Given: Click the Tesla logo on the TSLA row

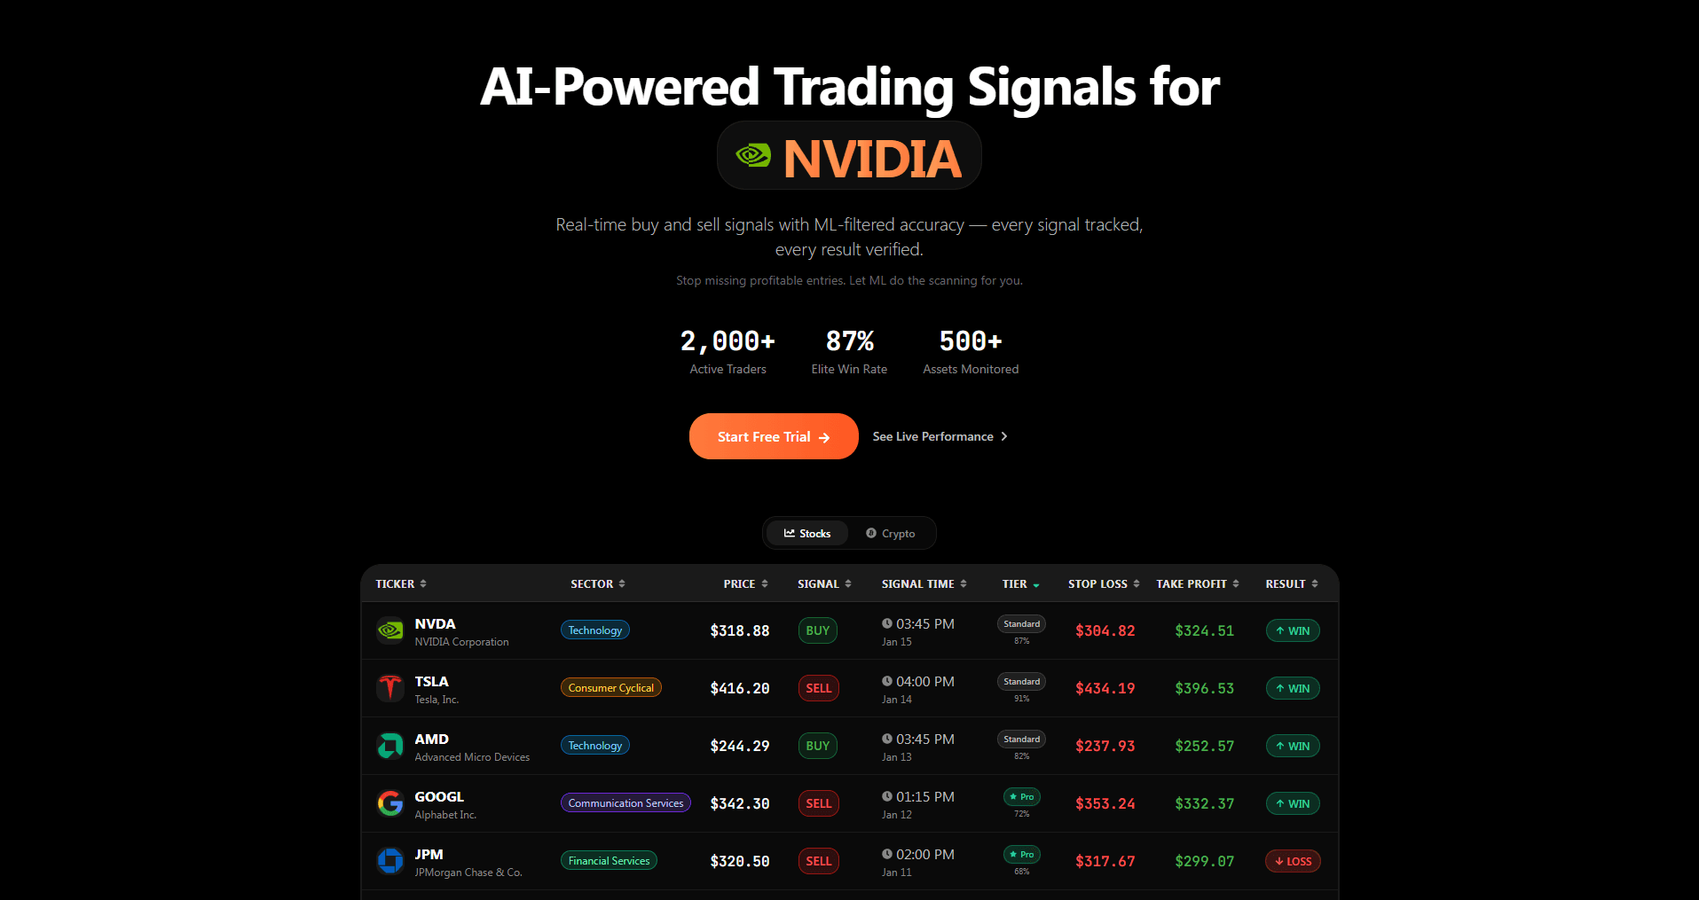Looking at the screenshot, I should pos(390,688).
